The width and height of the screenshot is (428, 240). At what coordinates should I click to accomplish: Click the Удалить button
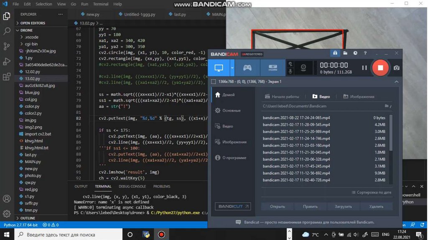pyautogui.click(x=376, y=207)
